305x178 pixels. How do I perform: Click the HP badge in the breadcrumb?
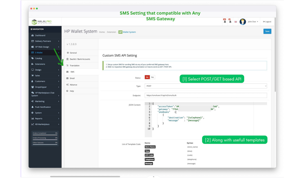coord(120,32)
